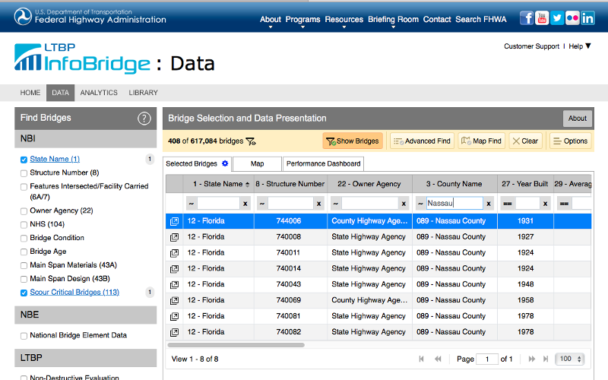Open the FHWA Facebook page icon
This screenshot has height=380, width=608.
(527, 18)
